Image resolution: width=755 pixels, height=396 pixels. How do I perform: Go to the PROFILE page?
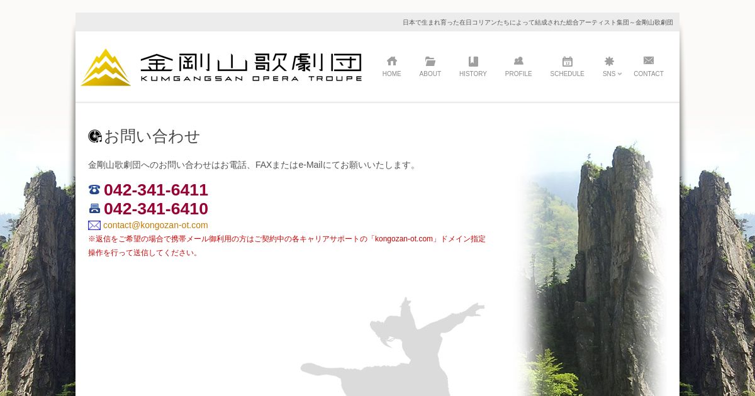(x=518, y=74)
